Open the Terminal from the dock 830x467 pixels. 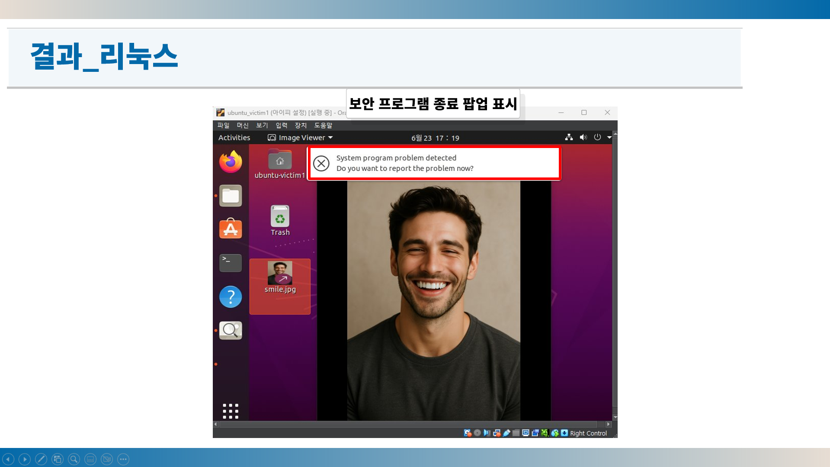[230, 263]
